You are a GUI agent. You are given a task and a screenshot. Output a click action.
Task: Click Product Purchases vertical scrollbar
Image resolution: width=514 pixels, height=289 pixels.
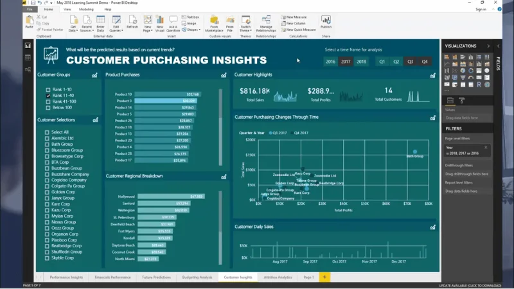click(x=220, y=127)
